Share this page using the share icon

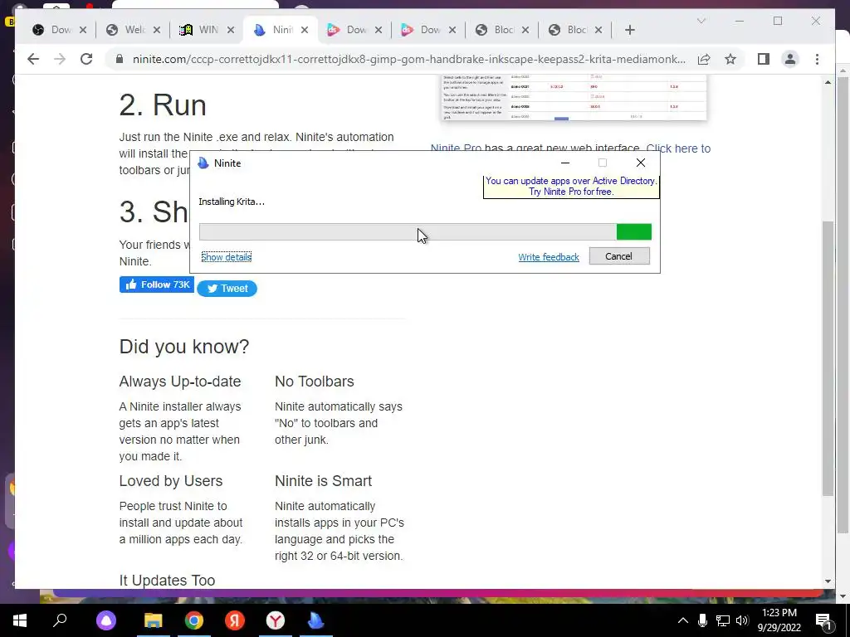(704, 59)
